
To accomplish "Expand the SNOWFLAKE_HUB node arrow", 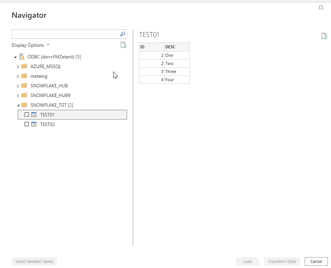I will 18,86.
